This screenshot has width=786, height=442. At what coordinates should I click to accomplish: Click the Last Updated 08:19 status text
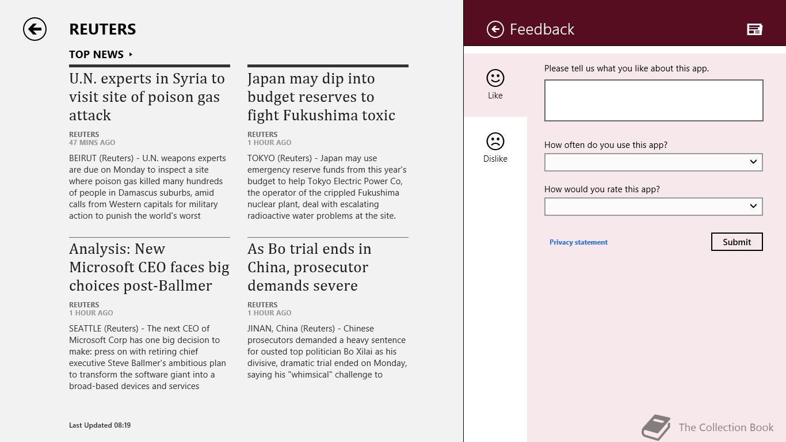pos(100,425)
